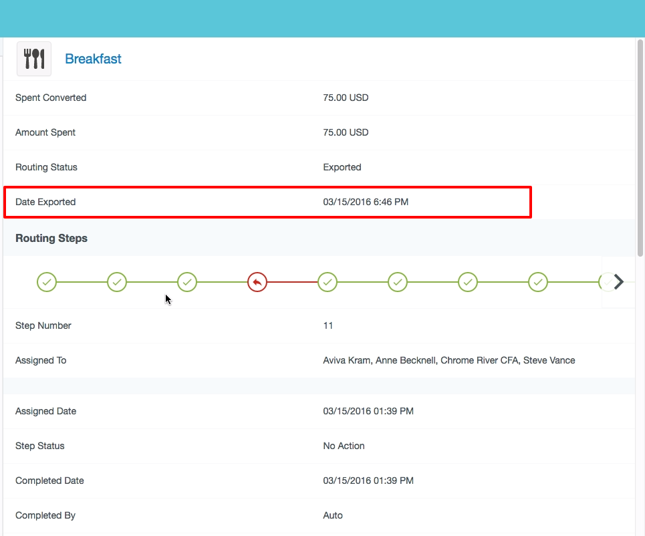Select the second routing step checkmark
Screen dimensions: 645x536
117,283
